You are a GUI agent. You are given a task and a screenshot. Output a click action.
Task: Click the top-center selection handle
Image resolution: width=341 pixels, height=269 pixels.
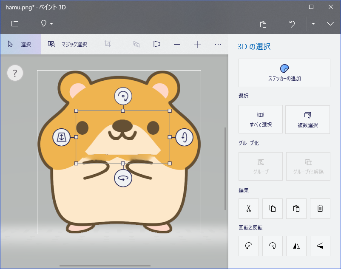point(123,111)
